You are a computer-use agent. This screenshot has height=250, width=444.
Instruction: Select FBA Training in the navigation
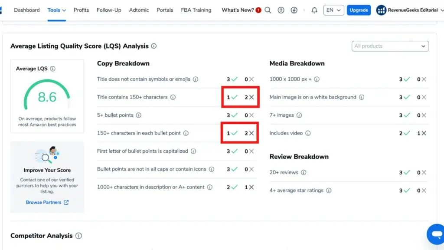(196, 10)
